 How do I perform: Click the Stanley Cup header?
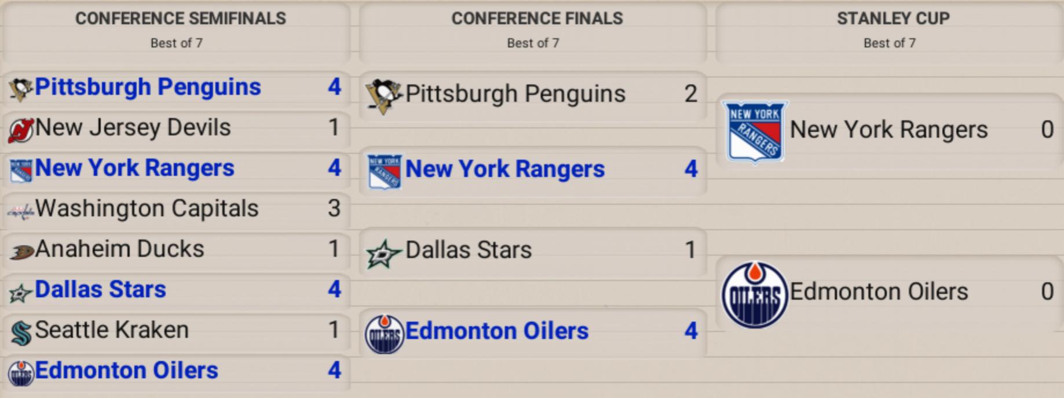893,19
